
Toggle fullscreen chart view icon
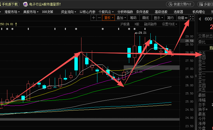point(192,18)
